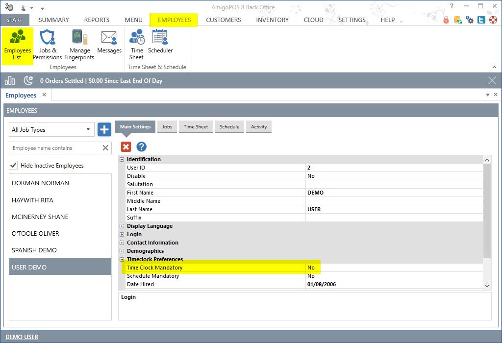Expand the Display Language section
The image size is (502, 343).
click(x=122, y=226)
